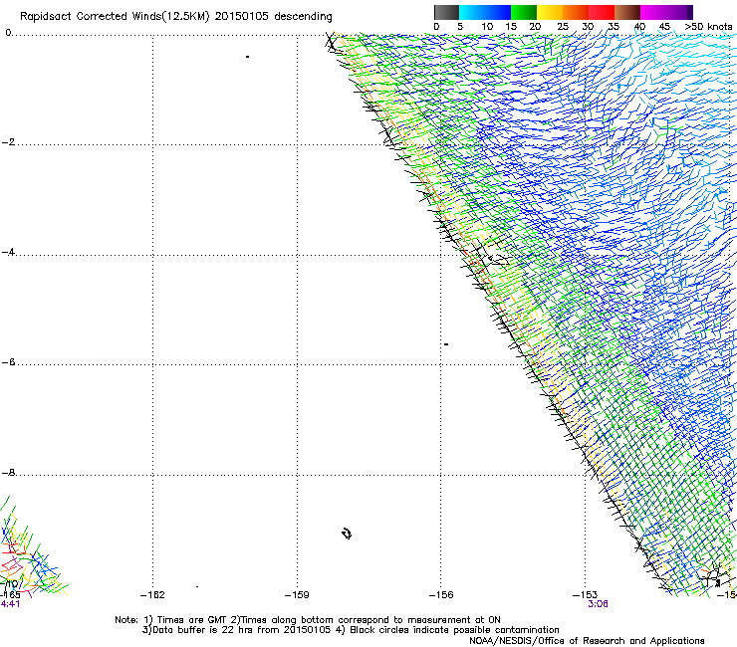Click the latitude label '0' on the axis
Image resolution: width=737 pixels, height=647 pixels.
(x=8, y=33)
